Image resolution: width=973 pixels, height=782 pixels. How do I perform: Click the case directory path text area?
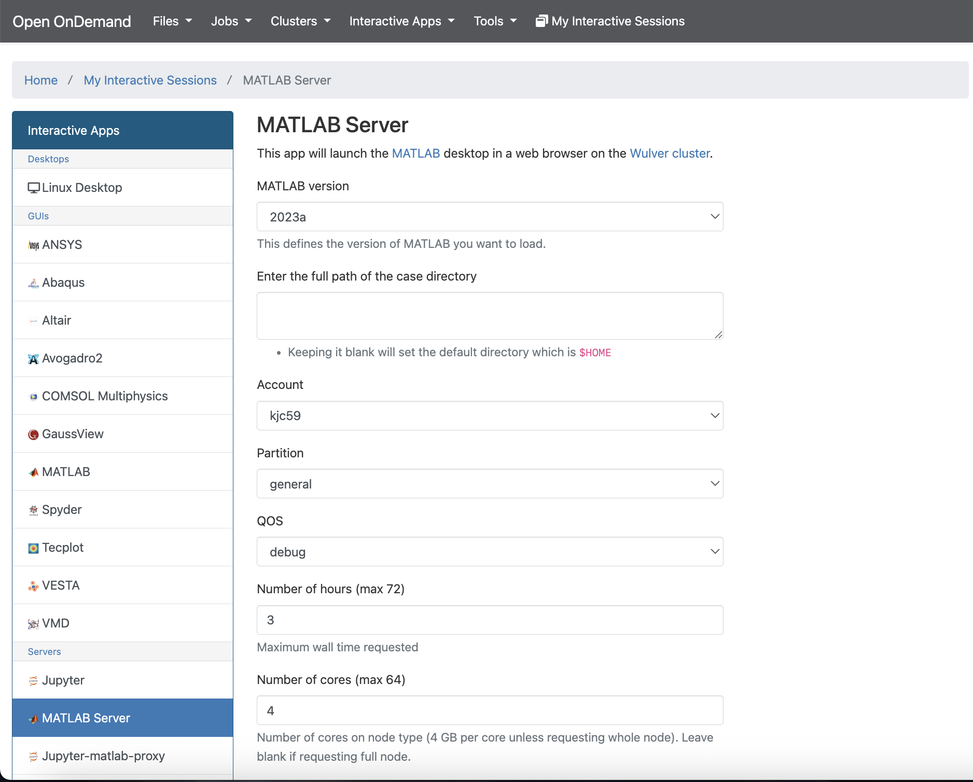(x=490, y=316)
